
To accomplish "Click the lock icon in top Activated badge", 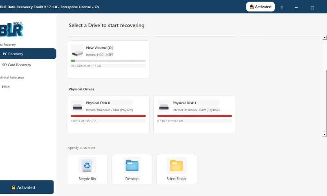I will point(252,7).
